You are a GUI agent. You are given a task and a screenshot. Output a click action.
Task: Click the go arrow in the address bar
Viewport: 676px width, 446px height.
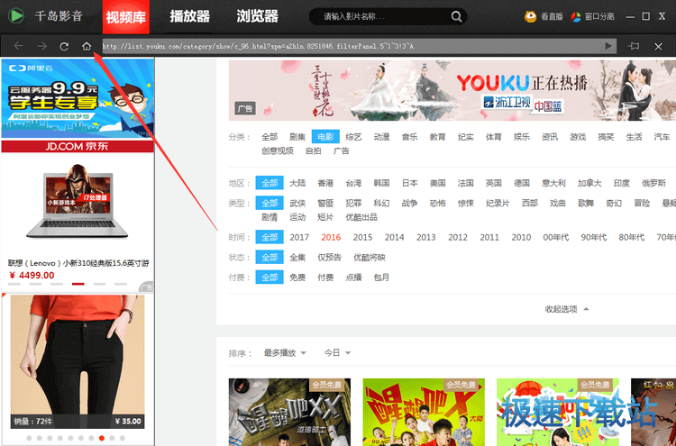coord(608,46)
